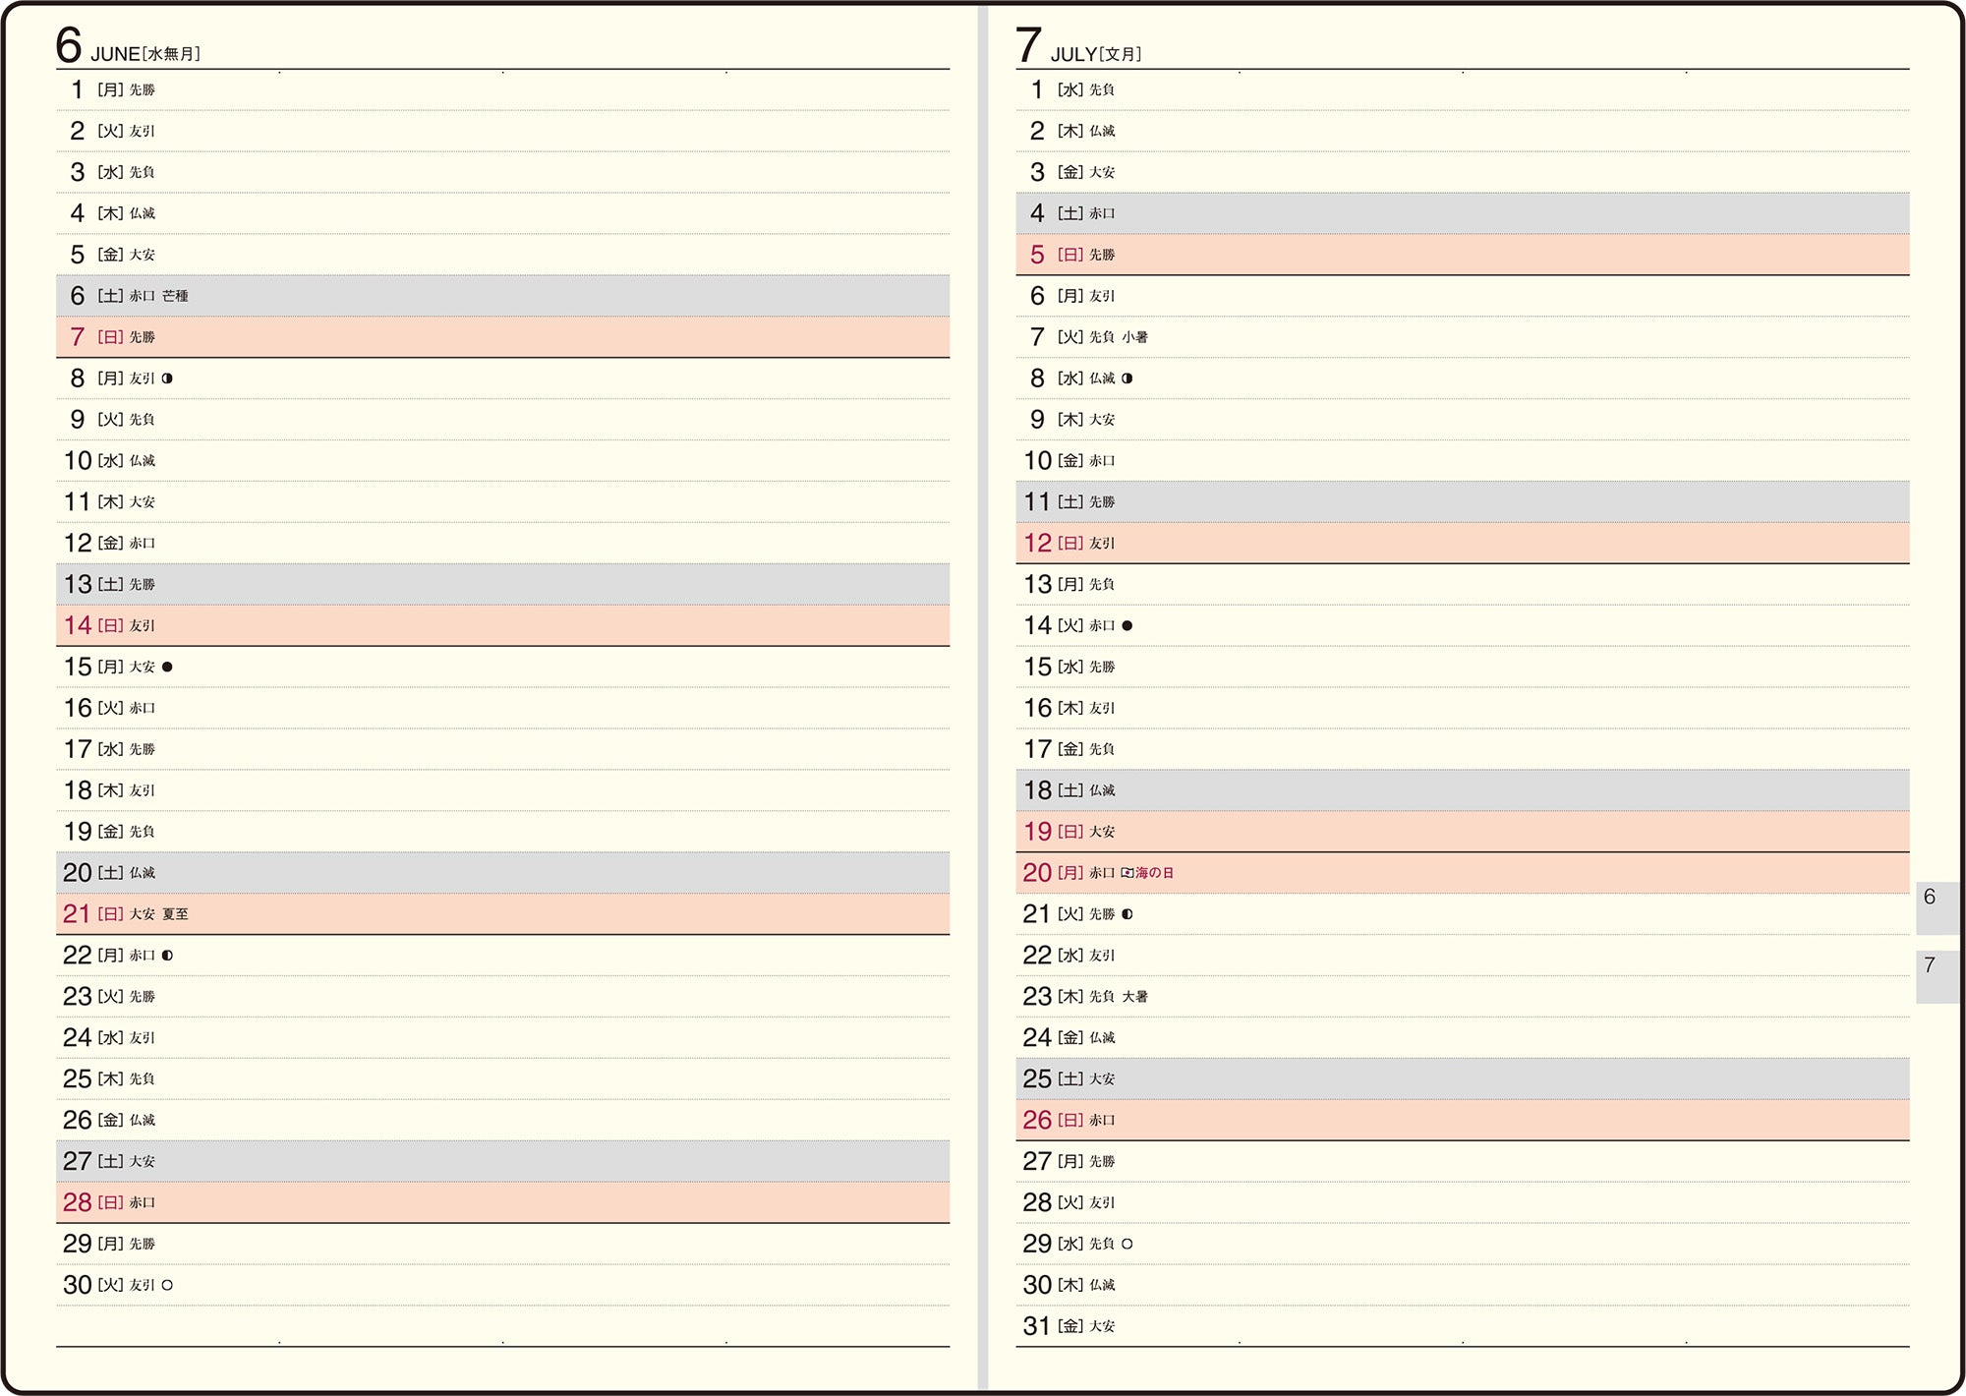Click the 海の日 holiday label on July 20
Viewport: 1966px width, 1396px height.
coord(1155,873)
